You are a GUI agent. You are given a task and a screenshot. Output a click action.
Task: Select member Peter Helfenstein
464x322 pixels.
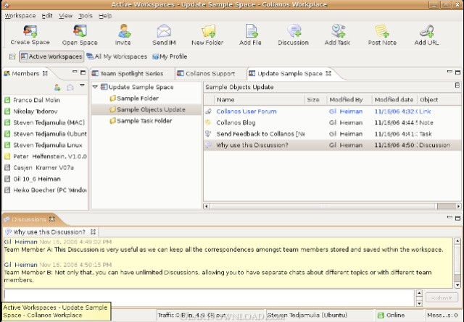(46, 156)
